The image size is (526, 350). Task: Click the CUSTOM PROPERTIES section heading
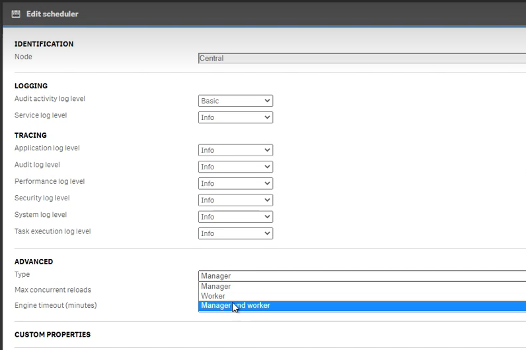pos(52,335)
